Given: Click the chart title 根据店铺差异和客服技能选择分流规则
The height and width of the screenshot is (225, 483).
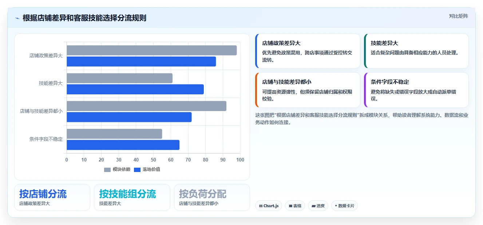Looking at the screenshot, I should pos(84,18).
